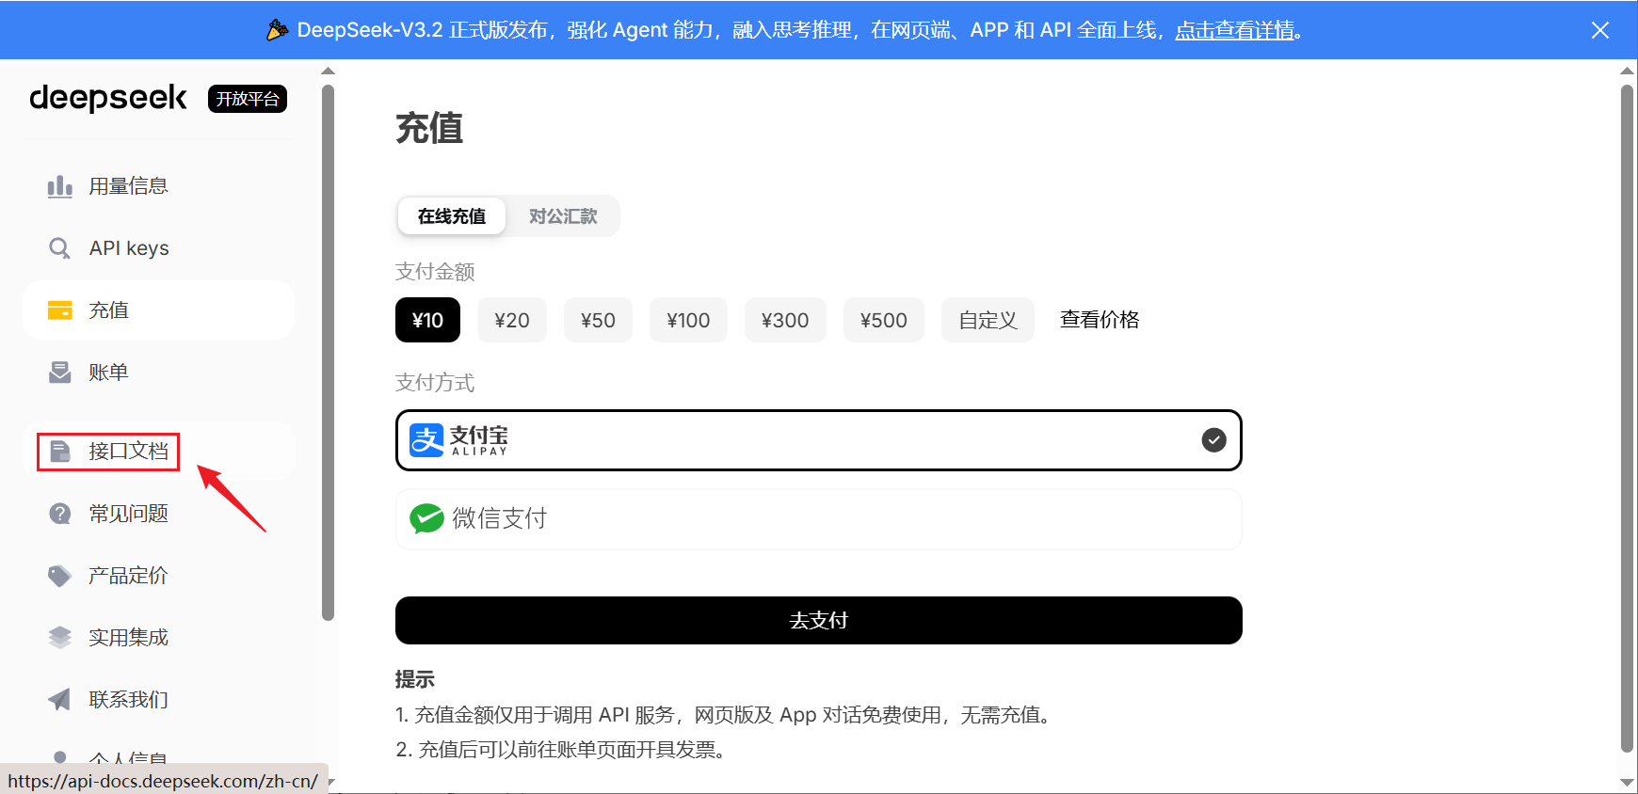Screen dimensions: 1638x794
Task: Choose the ¥20 amount
Action: [x=512, y=320]
